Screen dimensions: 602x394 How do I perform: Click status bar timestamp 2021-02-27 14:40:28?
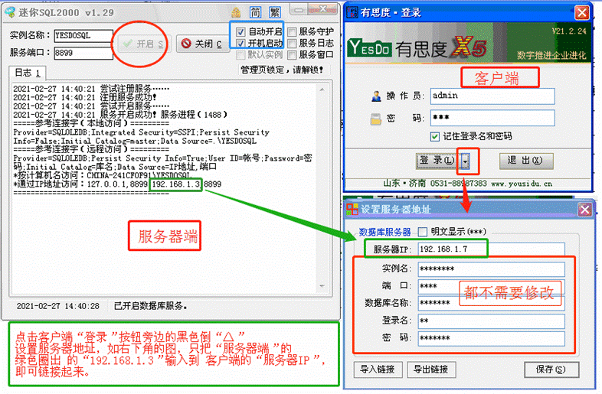pyautogui.click(x=58, y=306)
